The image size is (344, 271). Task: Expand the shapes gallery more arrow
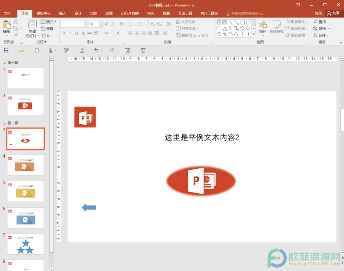[x=254, y=34]
